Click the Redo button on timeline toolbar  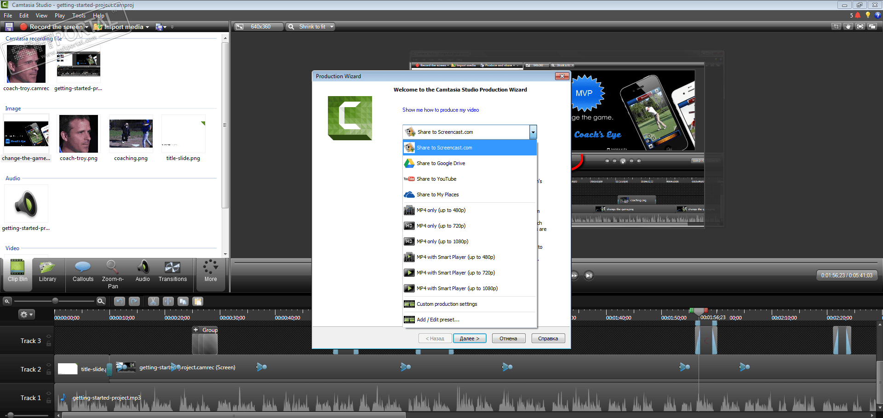[134, 301]
